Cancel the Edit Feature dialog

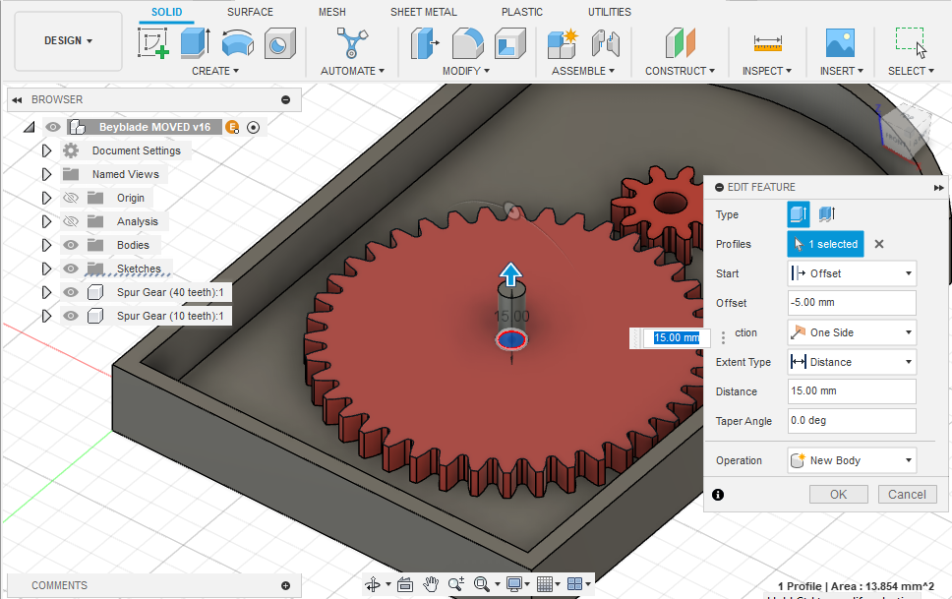906,494
